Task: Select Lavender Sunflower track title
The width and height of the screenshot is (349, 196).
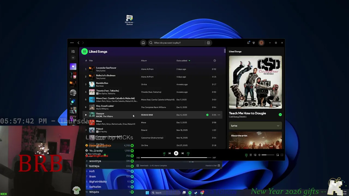Action: pyautogui.click(x=106, y=68)
